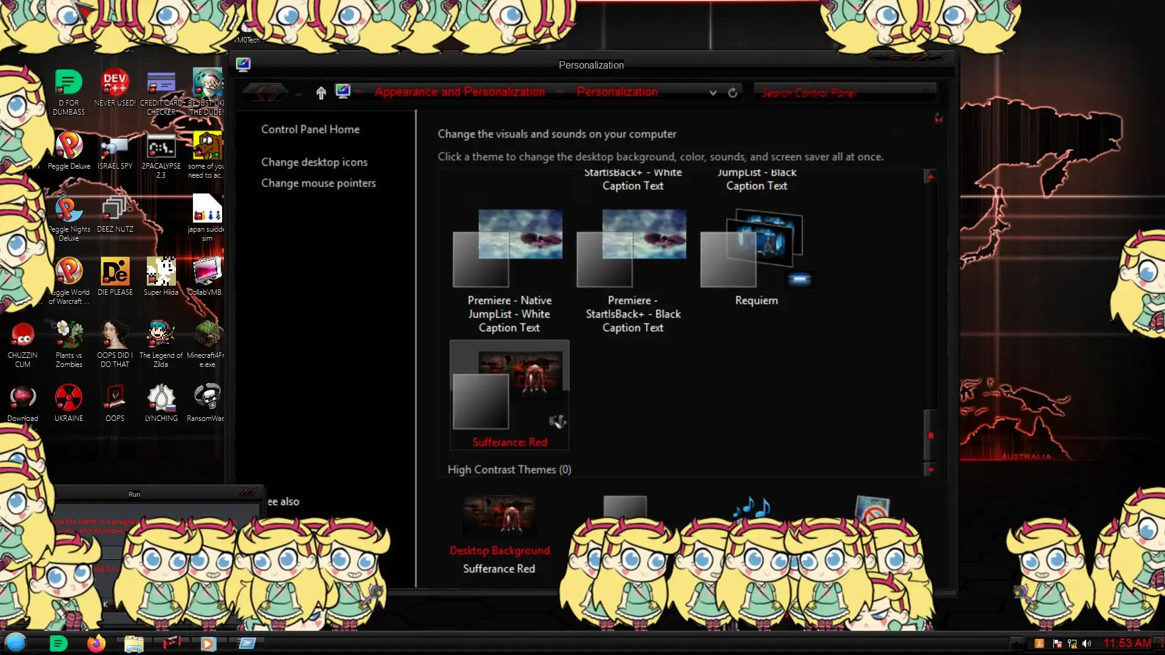Click the Firefox icon in the taskbar

coord(96,643)
